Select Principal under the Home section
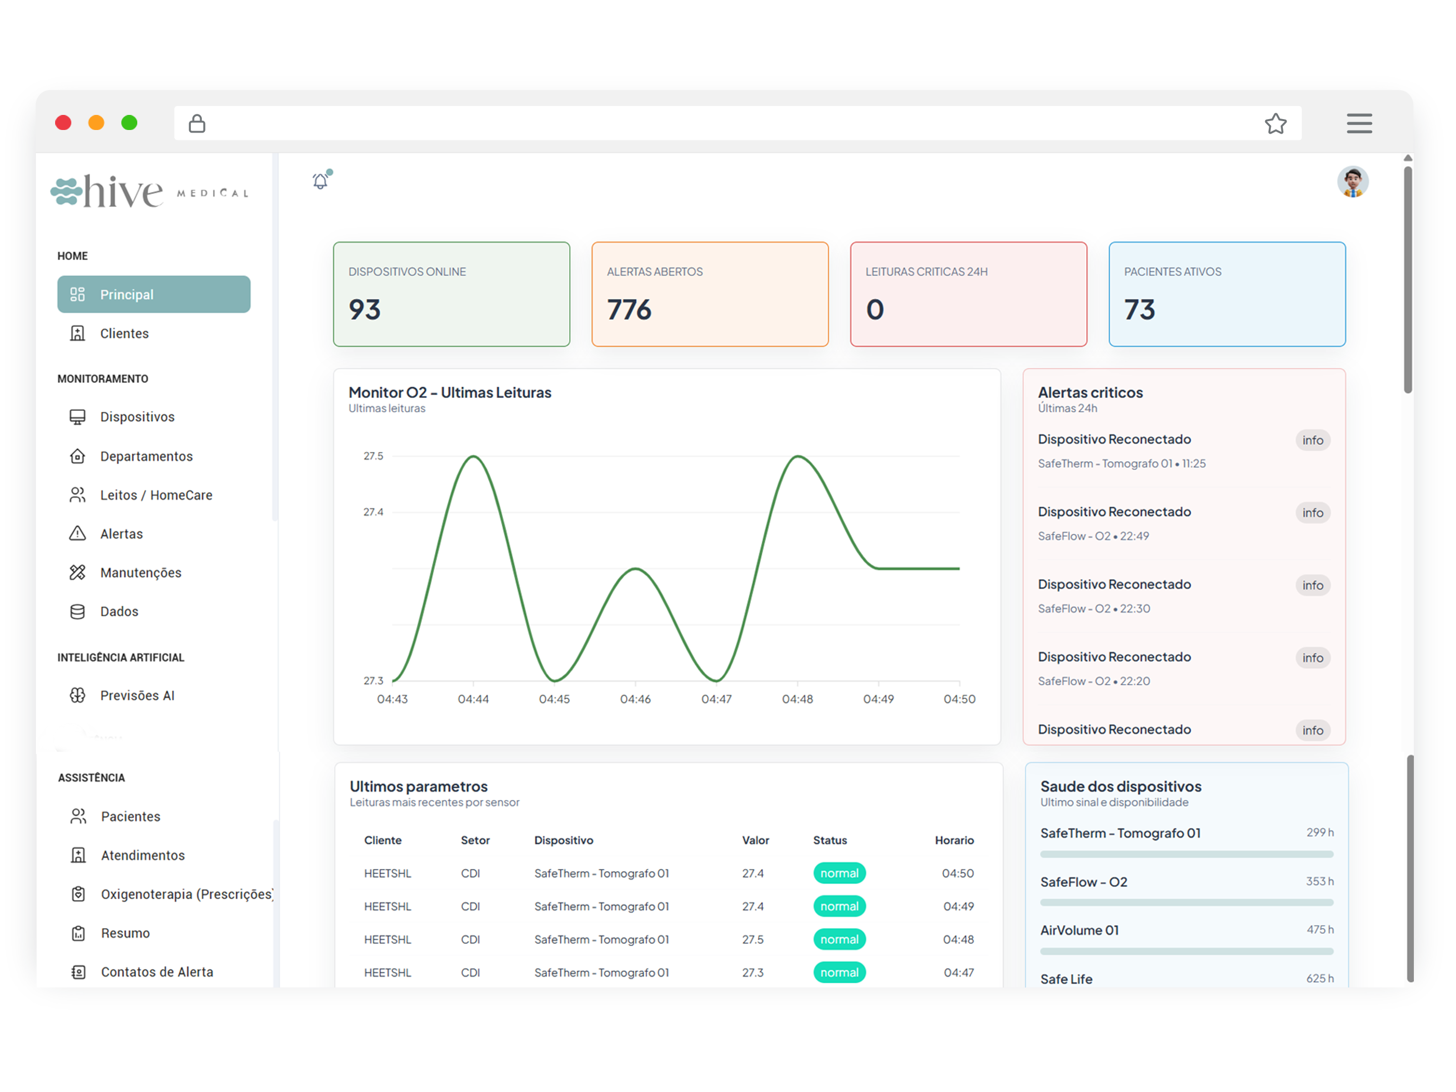1456x1092 pixels. point(153,294)
